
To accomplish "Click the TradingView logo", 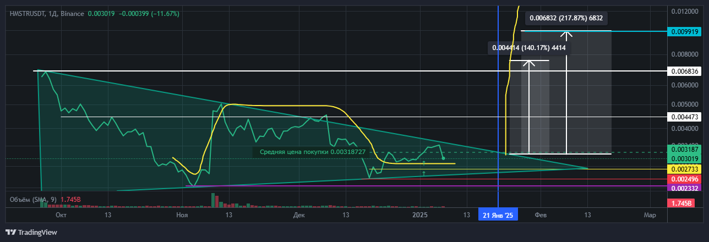I will tap(31, 233).
